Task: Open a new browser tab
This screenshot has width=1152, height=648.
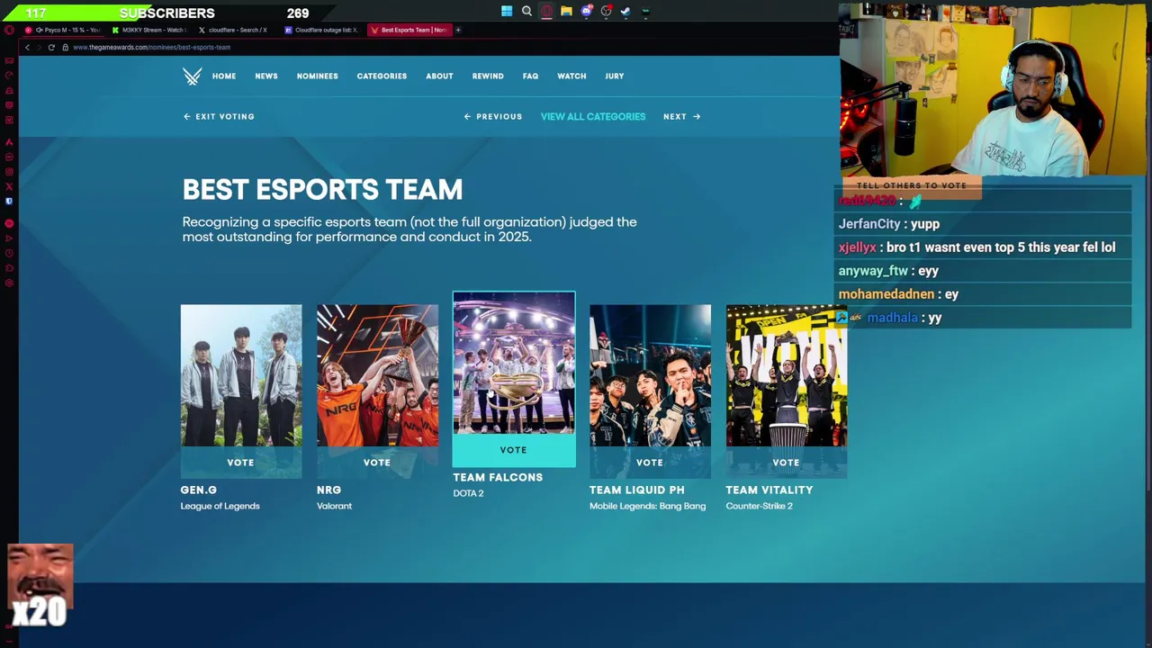Action: coord(458,30)
